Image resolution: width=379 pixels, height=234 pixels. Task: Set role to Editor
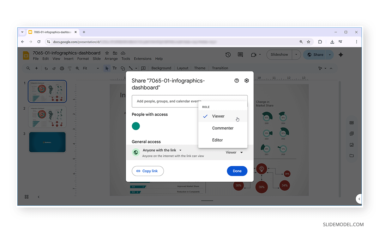click(217, 140)
